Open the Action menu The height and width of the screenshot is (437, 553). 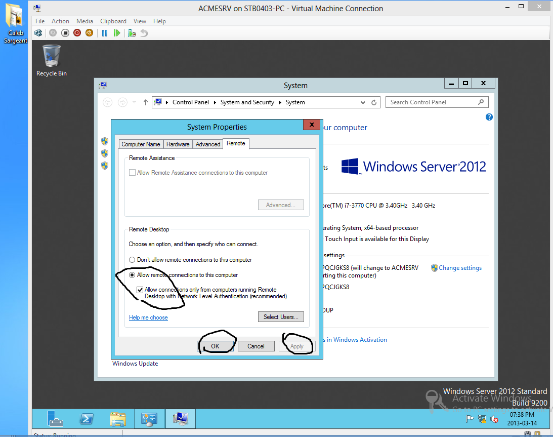(60, 21)
